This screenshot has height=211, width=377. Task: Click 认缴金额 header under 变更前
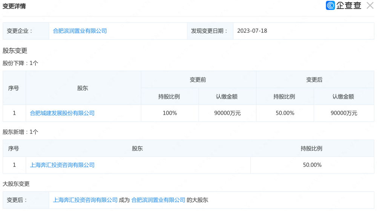point(227,97)
